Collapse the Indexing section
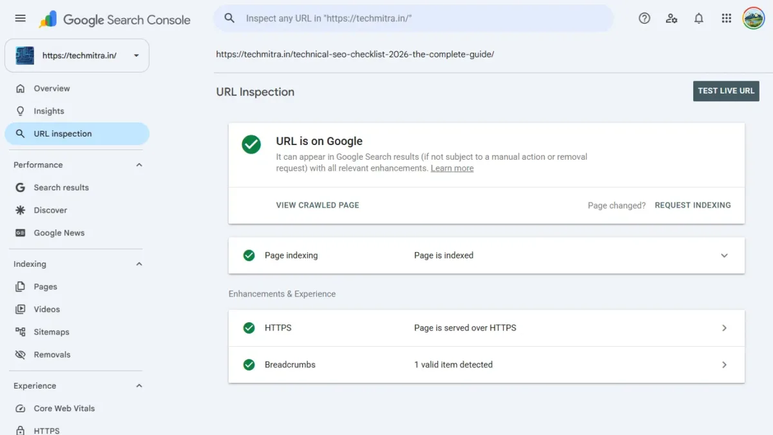The height and width of the screenshot is (435, 773). point(138,264)
